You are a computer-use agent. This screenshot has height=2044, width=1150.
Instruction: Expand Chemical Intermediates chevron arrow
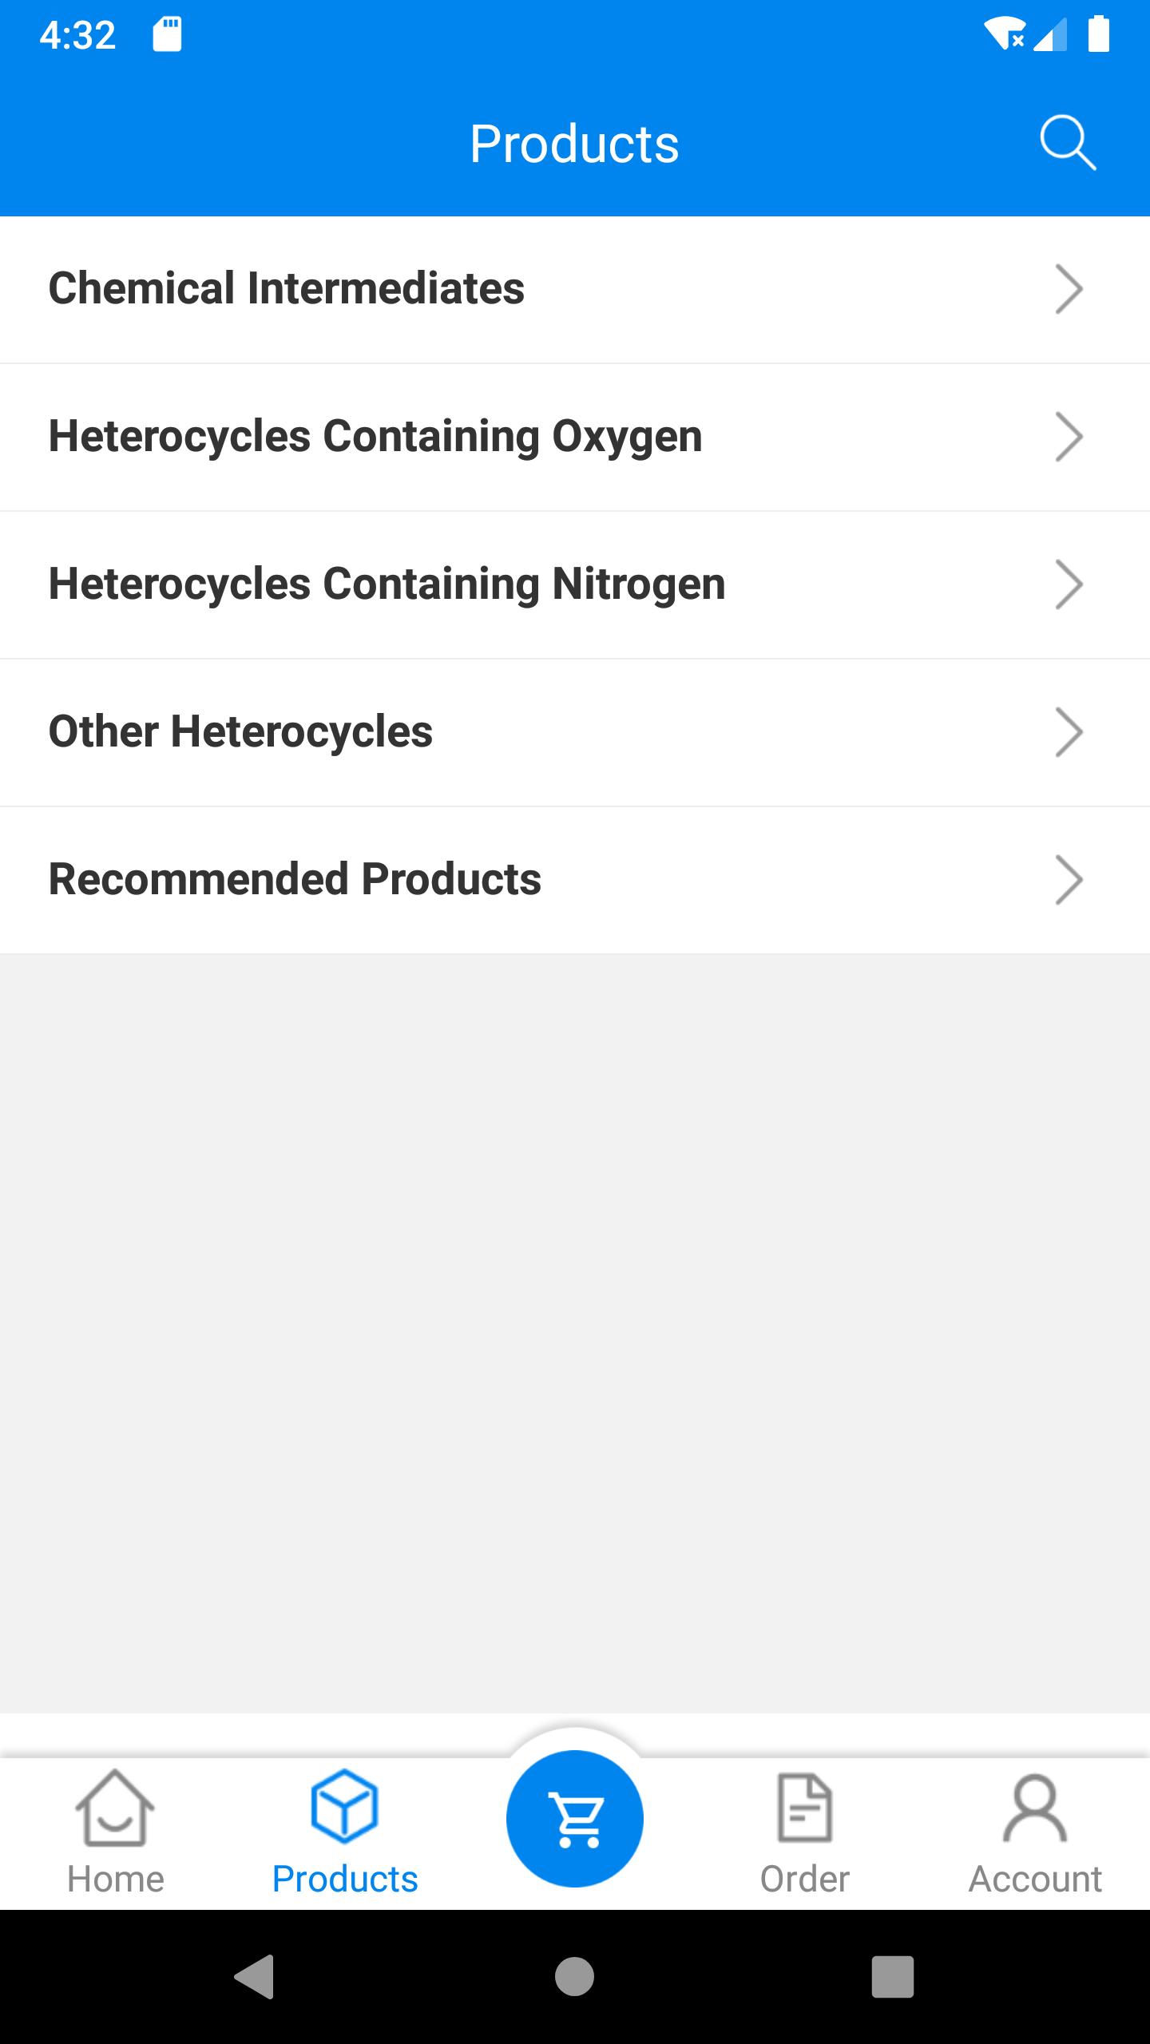pyautogui.click(x=1069, y=289)
